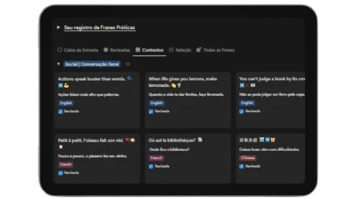Click the Caixa de Entrada circle icon

point(60,50)
